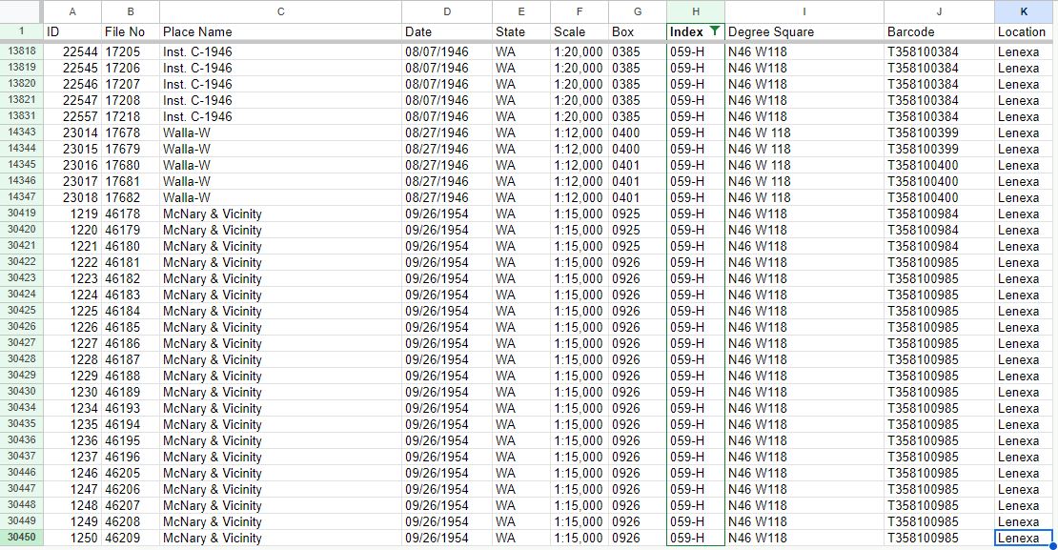Click the Place Name header cell
The height and width of the screenshot is (550, 1058).
(x=280, y=31)
